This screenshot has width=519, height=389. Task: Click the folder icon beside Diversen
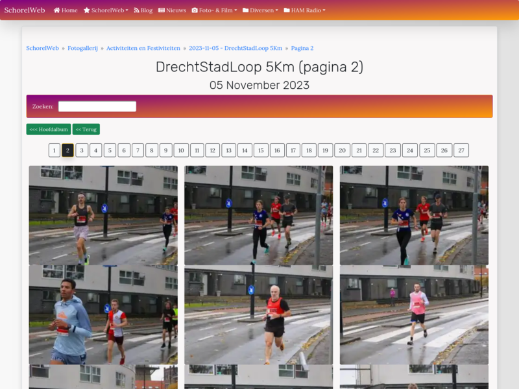point(246,10)
